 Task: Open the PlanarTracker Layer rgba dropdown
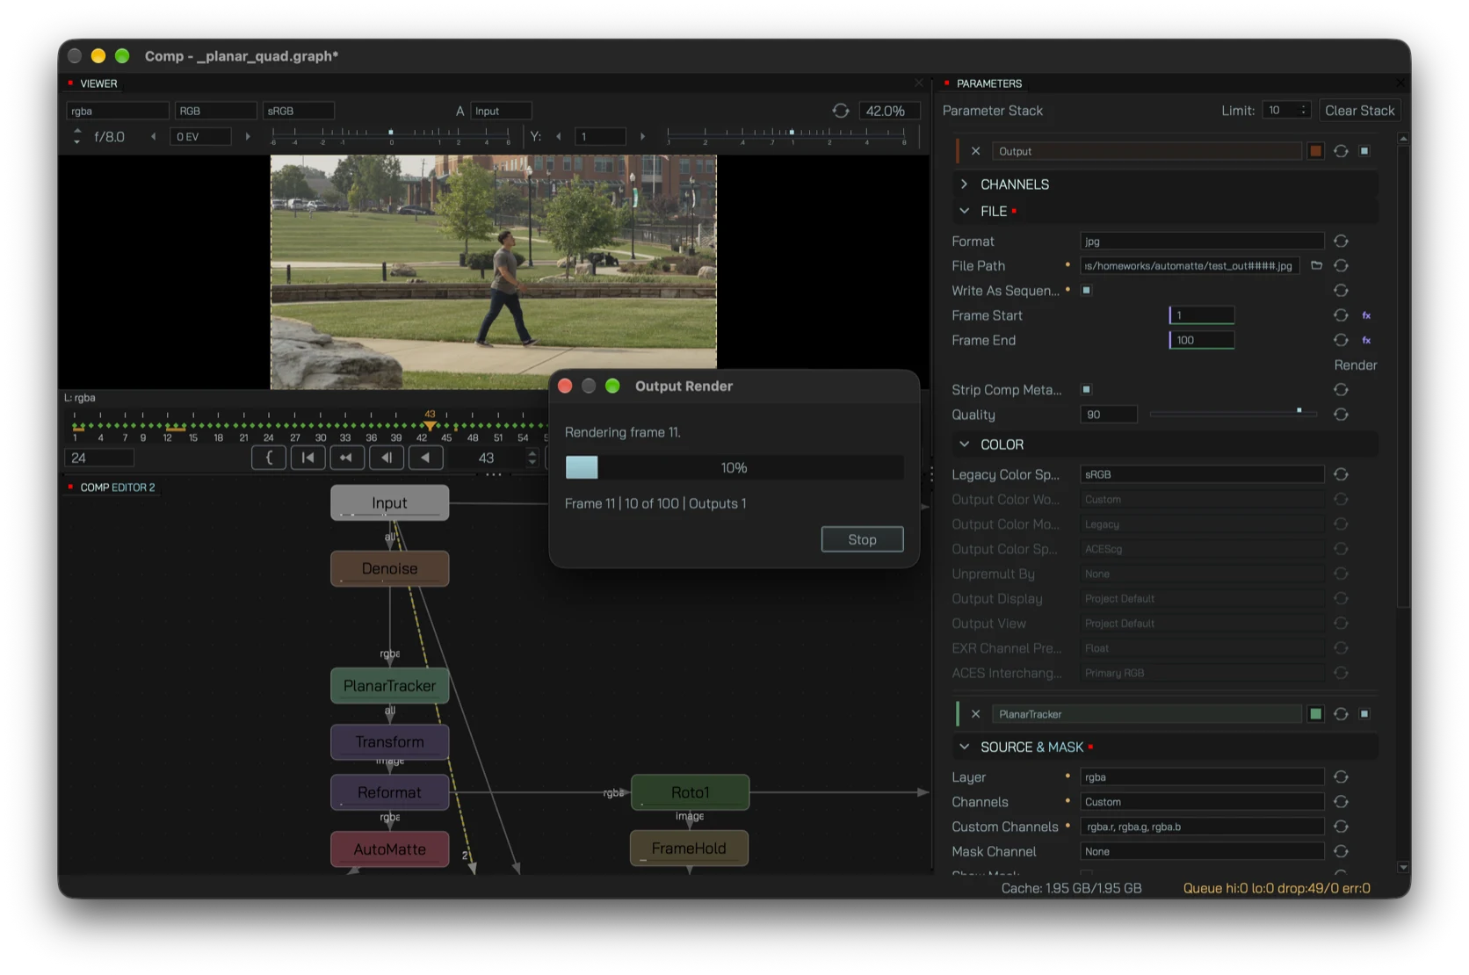tap(1202, 777)
